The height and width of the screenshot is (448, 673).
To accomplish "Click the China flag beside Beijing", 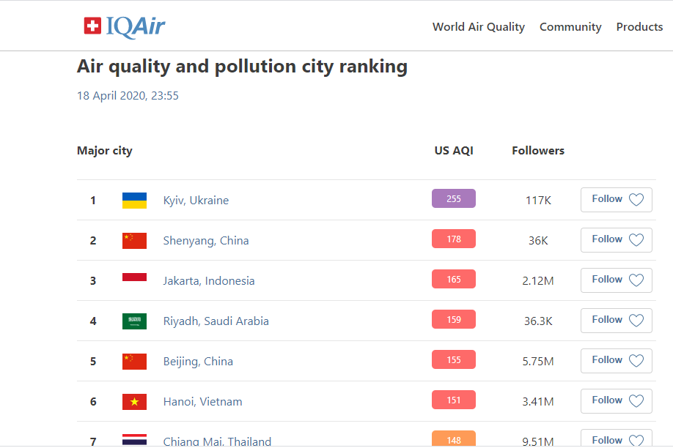I will [134, 362].
